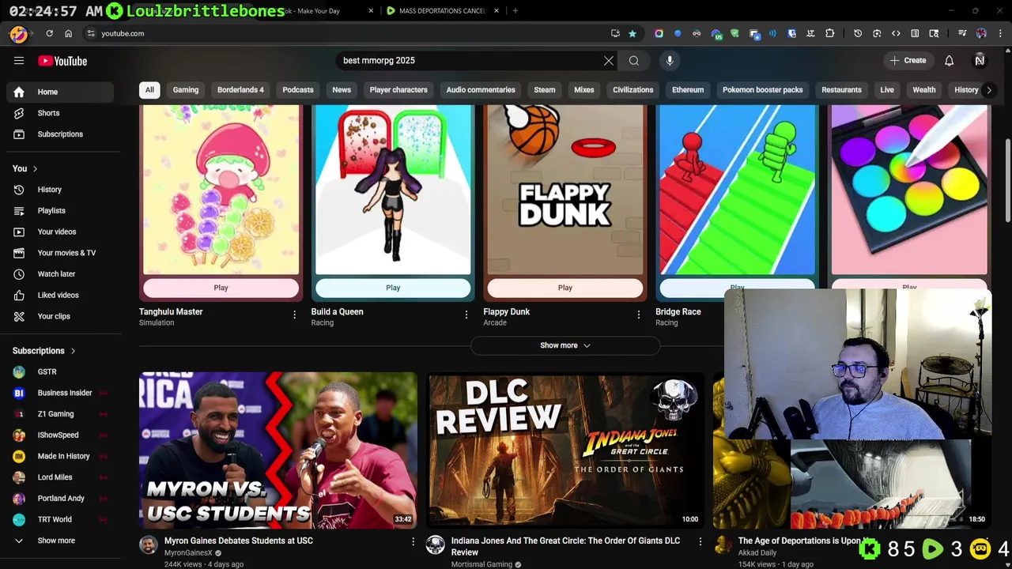
Task: Go to browser home page
Action: (69, 33)
